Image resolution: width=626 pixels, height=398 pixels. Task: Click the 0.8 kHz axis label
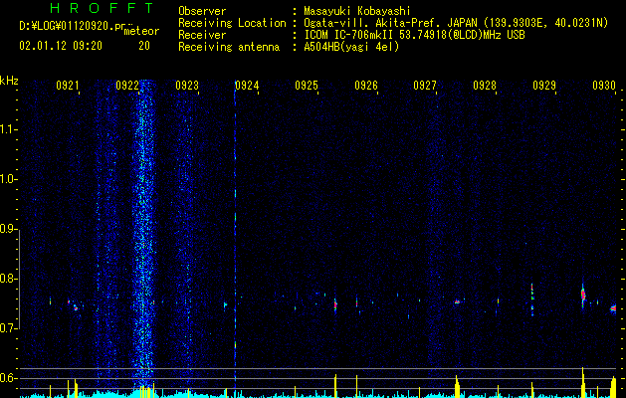pyautogui.click(x=9, y=279)
